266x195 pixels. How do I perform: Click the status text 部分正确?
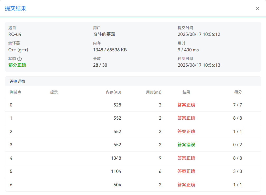17,65
